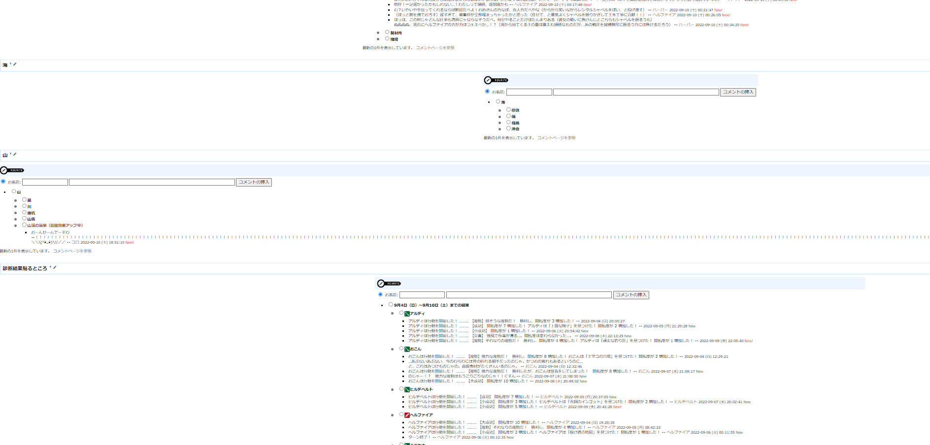This screenshot has height=445, width=930.
Task: Click the edit pencil beside 山 heading
Action: 15,154
